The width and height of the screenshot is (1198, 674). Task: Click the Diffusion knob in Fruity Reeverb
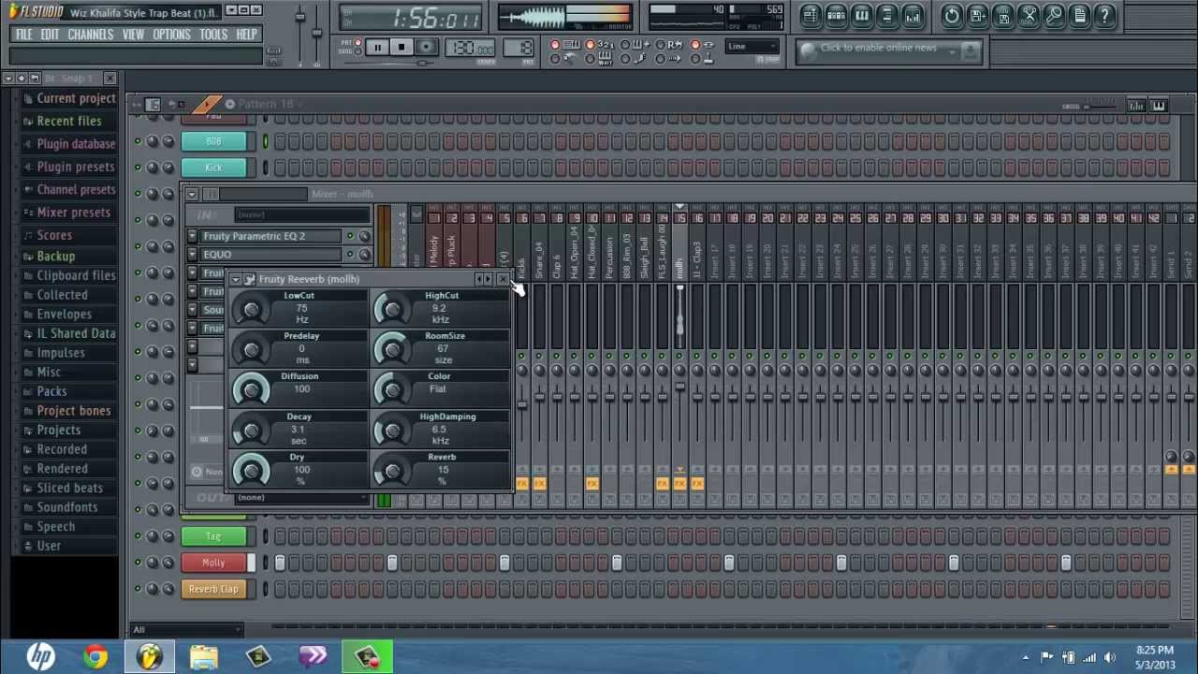click(x=251, y=390)
